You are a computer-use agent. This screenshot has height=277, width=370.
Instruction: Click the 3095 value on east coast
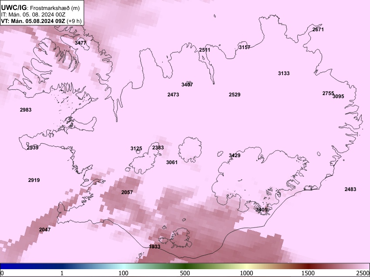pyautogui.click(x=338, y=96)
